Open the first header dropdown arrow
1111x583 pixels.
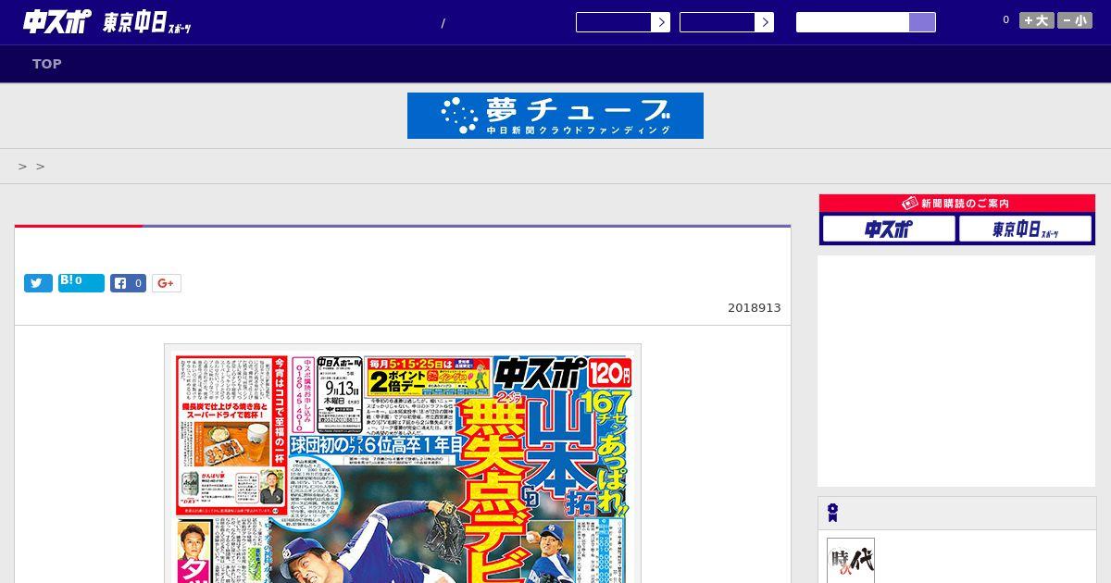(x=661, y=22)
